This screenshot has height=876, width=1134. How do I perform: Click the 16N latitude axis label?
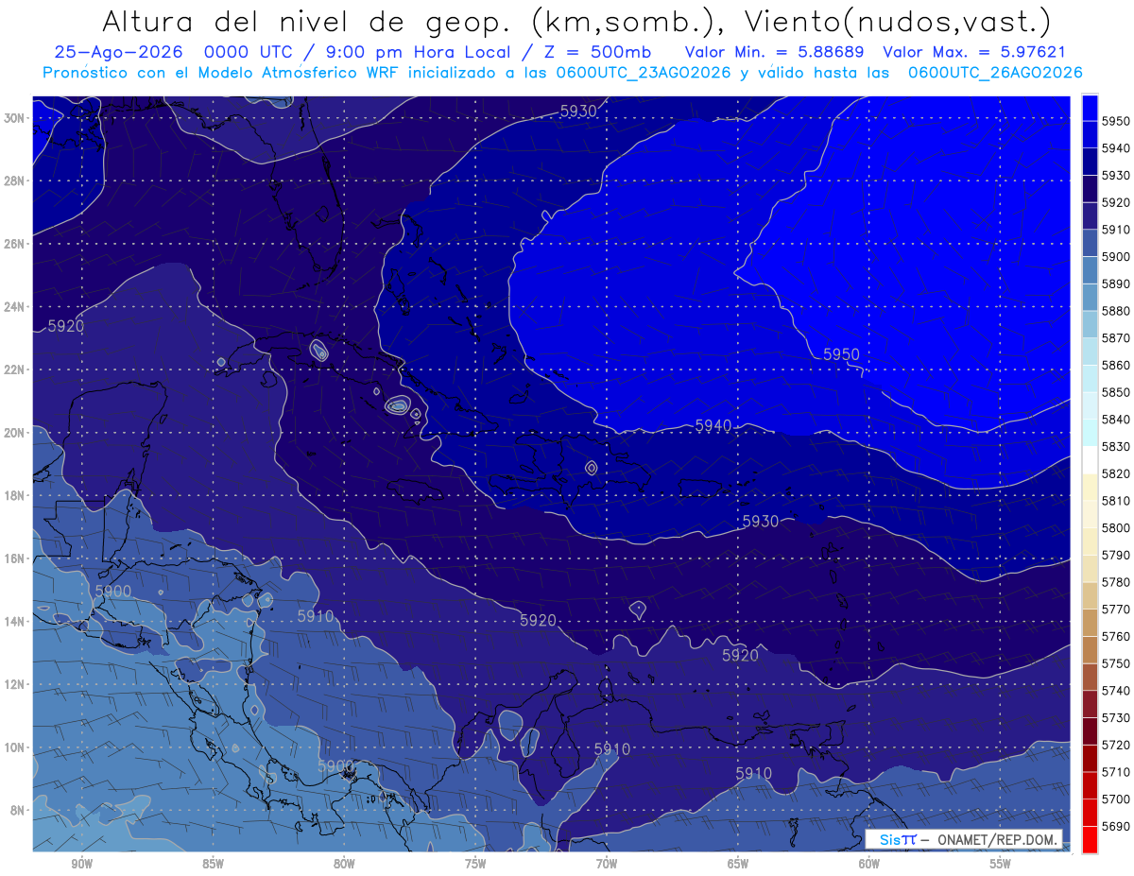coord(15,558)
